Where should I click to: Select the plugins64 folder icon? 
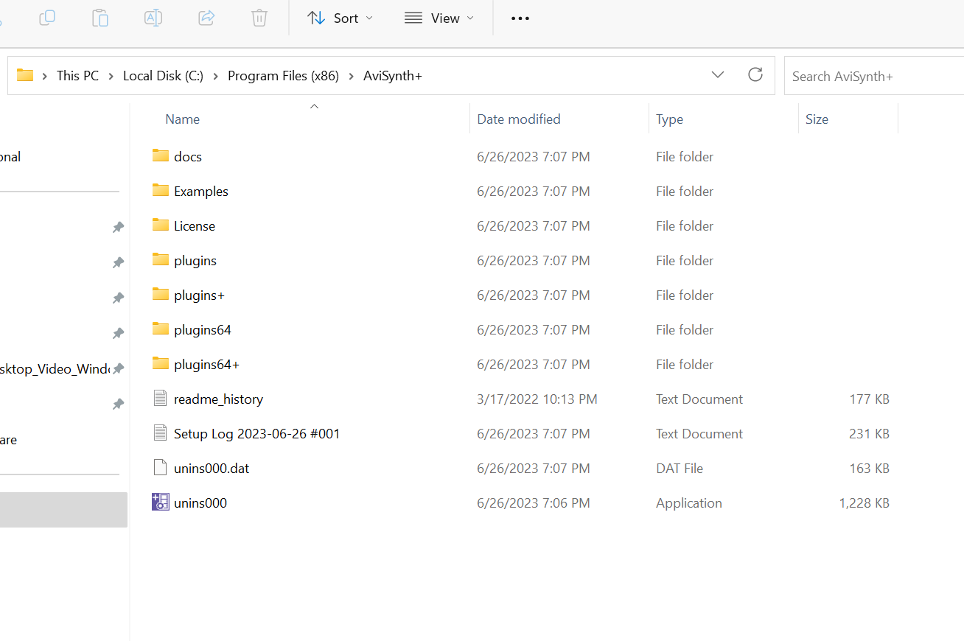(x=161, y=329)
